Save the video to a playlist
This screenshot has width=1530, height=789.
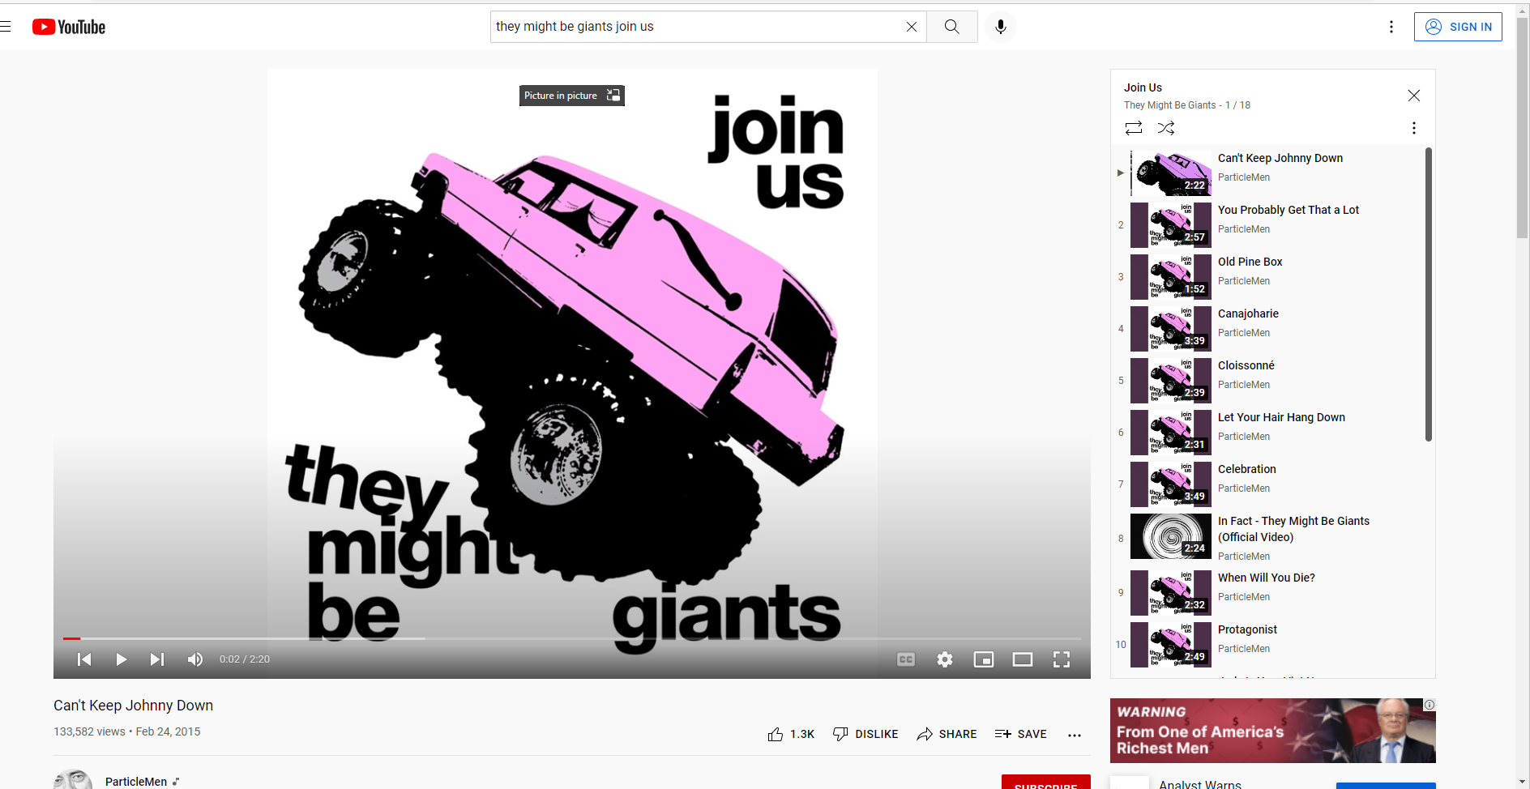click(1021, 734)
